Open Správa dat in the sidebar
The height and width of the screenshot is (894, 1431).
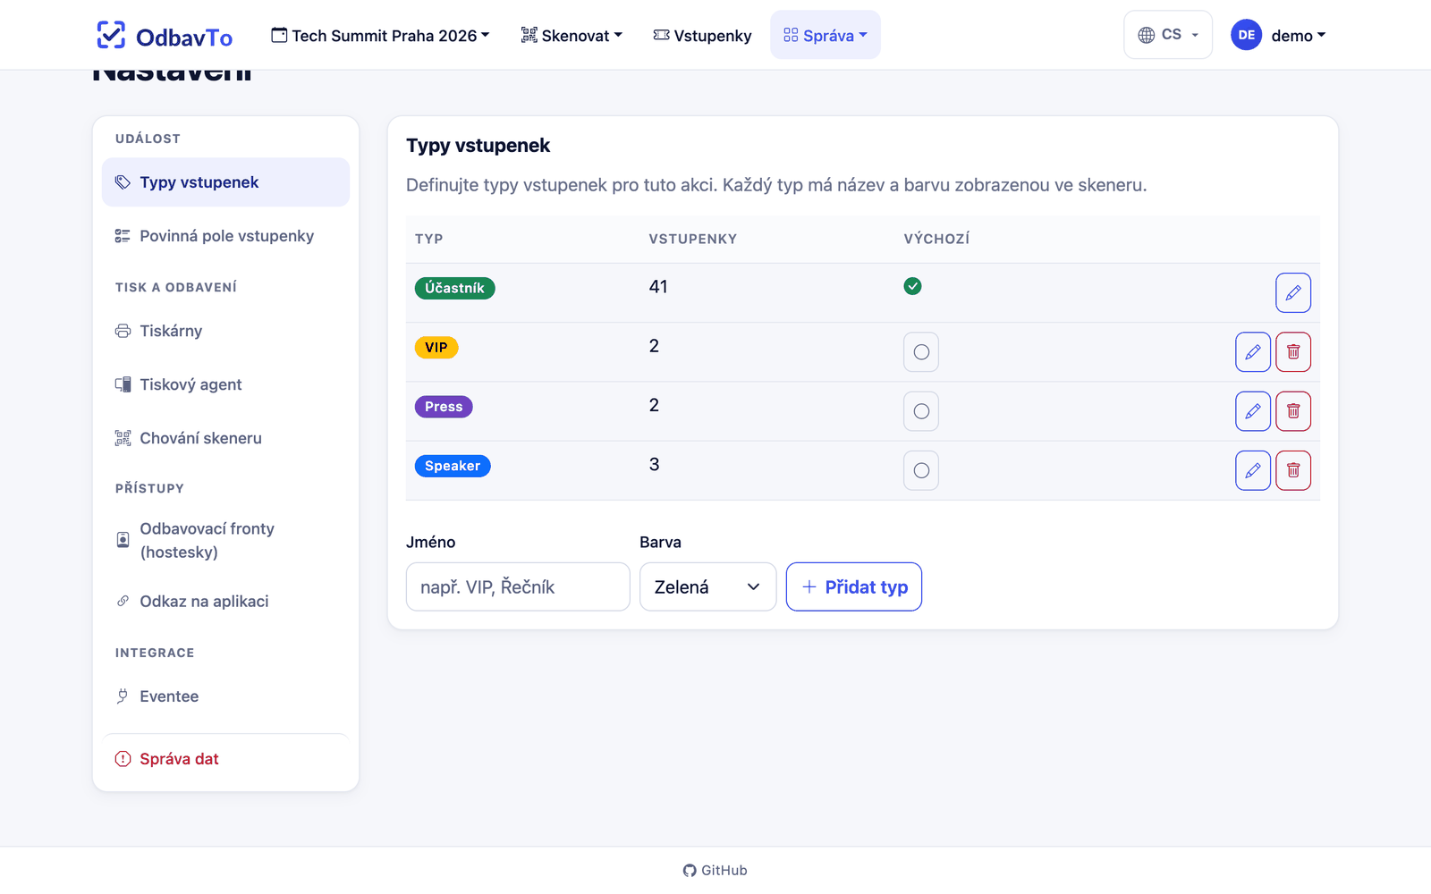pos(225,759)
